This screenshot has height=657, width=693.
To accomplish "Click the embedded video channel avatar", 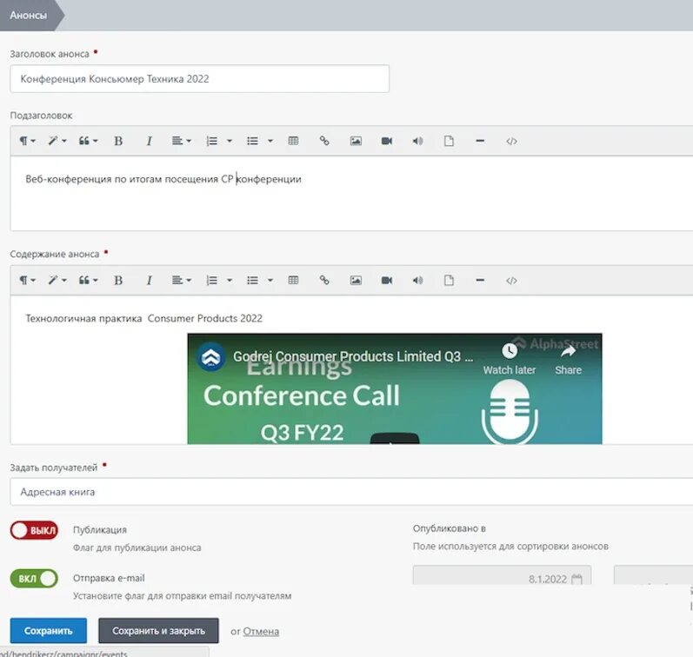I will [210, 357].
